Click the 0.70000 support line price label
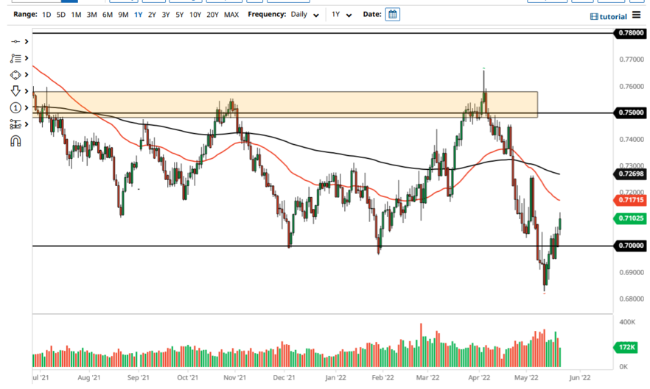Screen dimensions: 650x389 coord(630,246)
